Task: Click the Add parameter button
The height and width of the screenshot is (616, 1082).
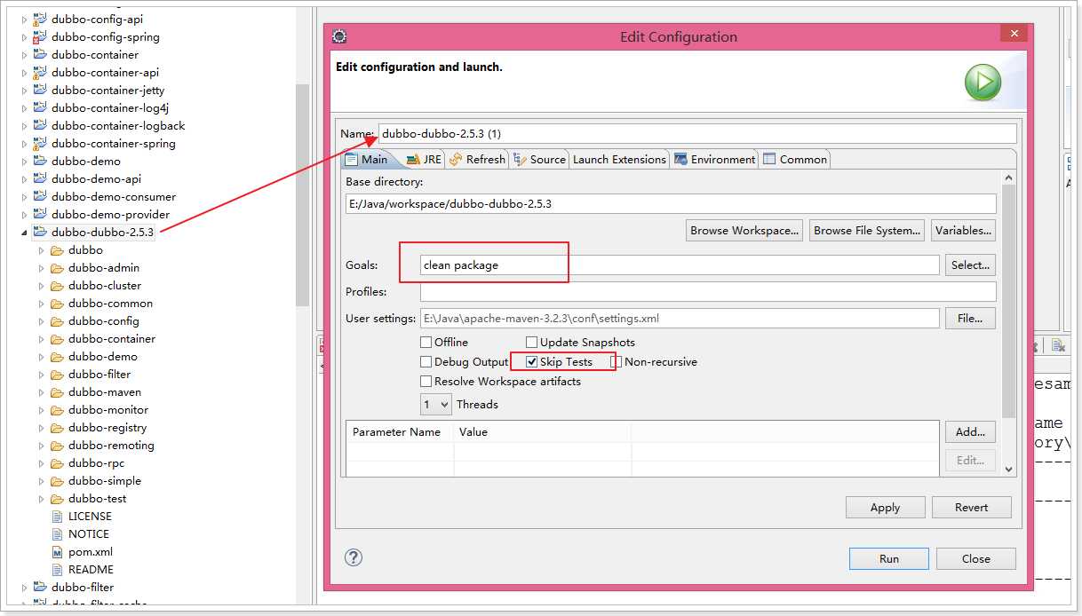Action: [x=970, y=431]
